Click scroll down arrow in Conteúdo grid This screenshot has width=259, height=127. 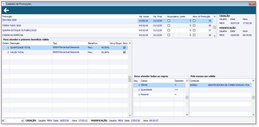253,115
